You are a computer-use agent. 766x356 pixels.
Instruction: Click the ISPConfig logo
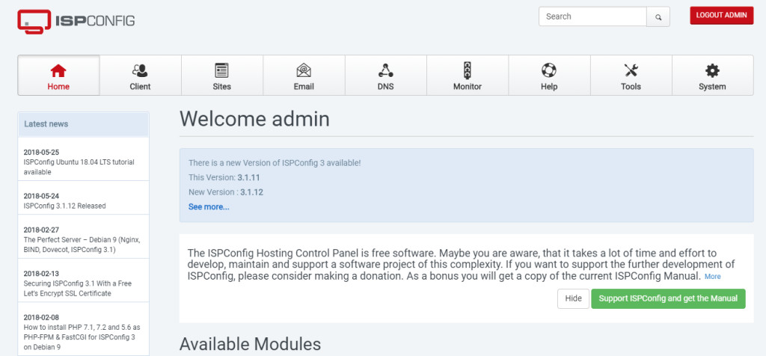point(76,20)
